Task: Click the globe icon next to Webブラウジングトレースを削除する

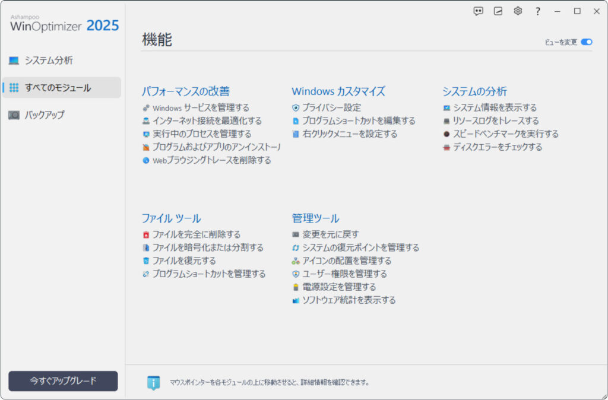Action: (146, 160)
